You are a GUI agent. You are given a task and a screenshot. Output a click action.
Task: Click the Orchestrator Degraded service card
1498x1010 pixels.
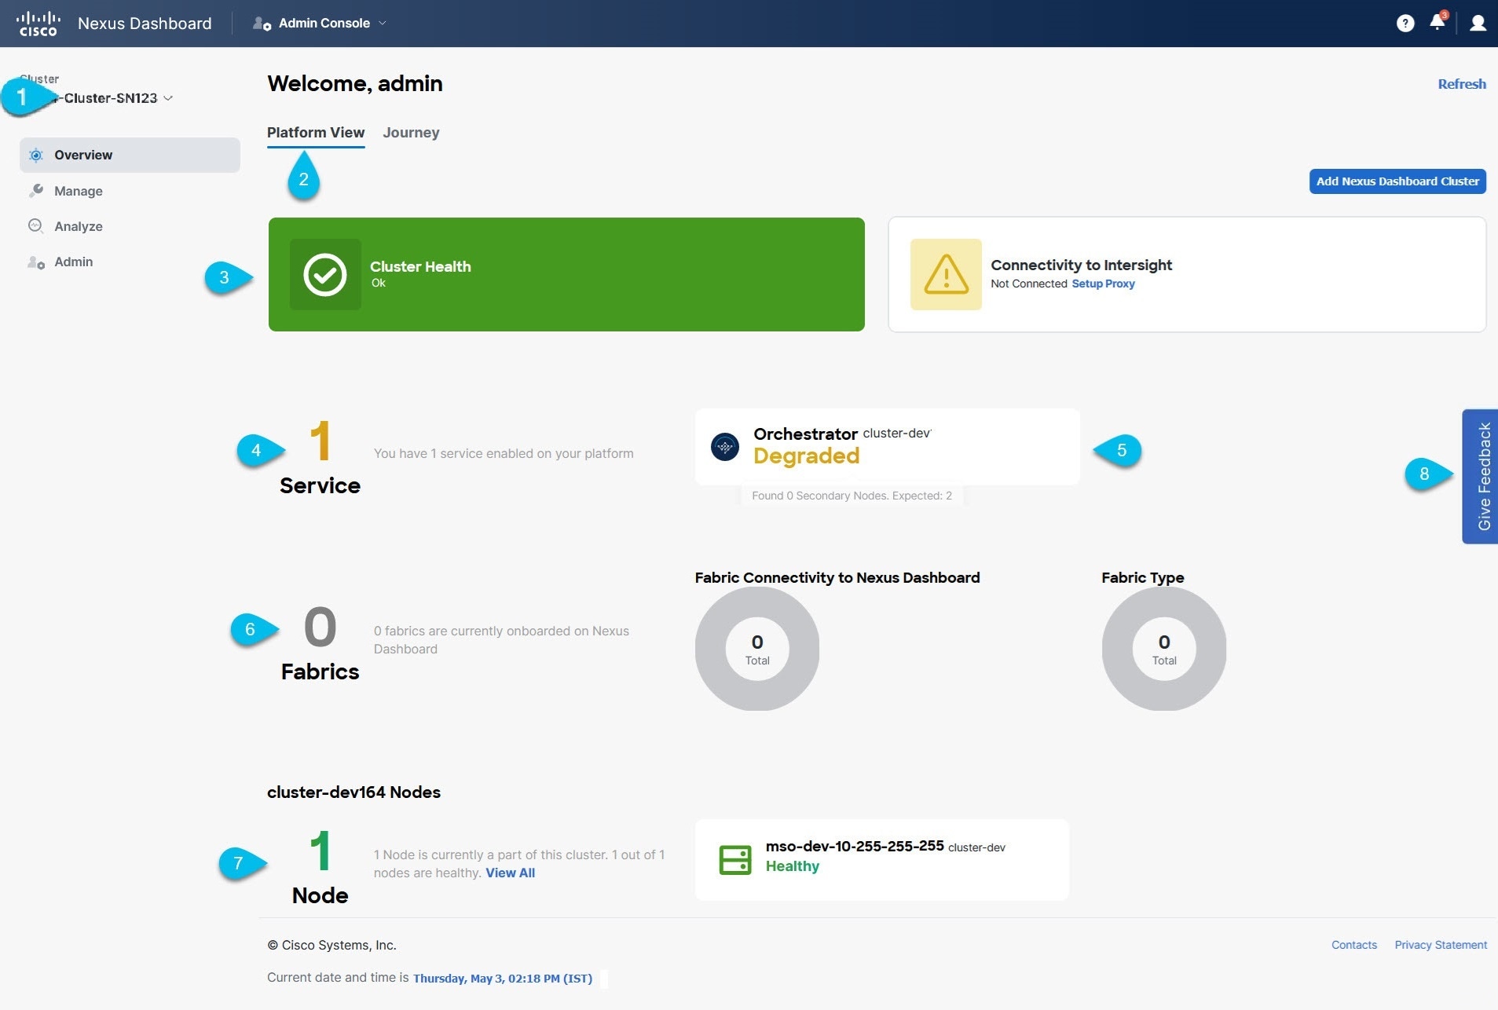tap(887, 447)
